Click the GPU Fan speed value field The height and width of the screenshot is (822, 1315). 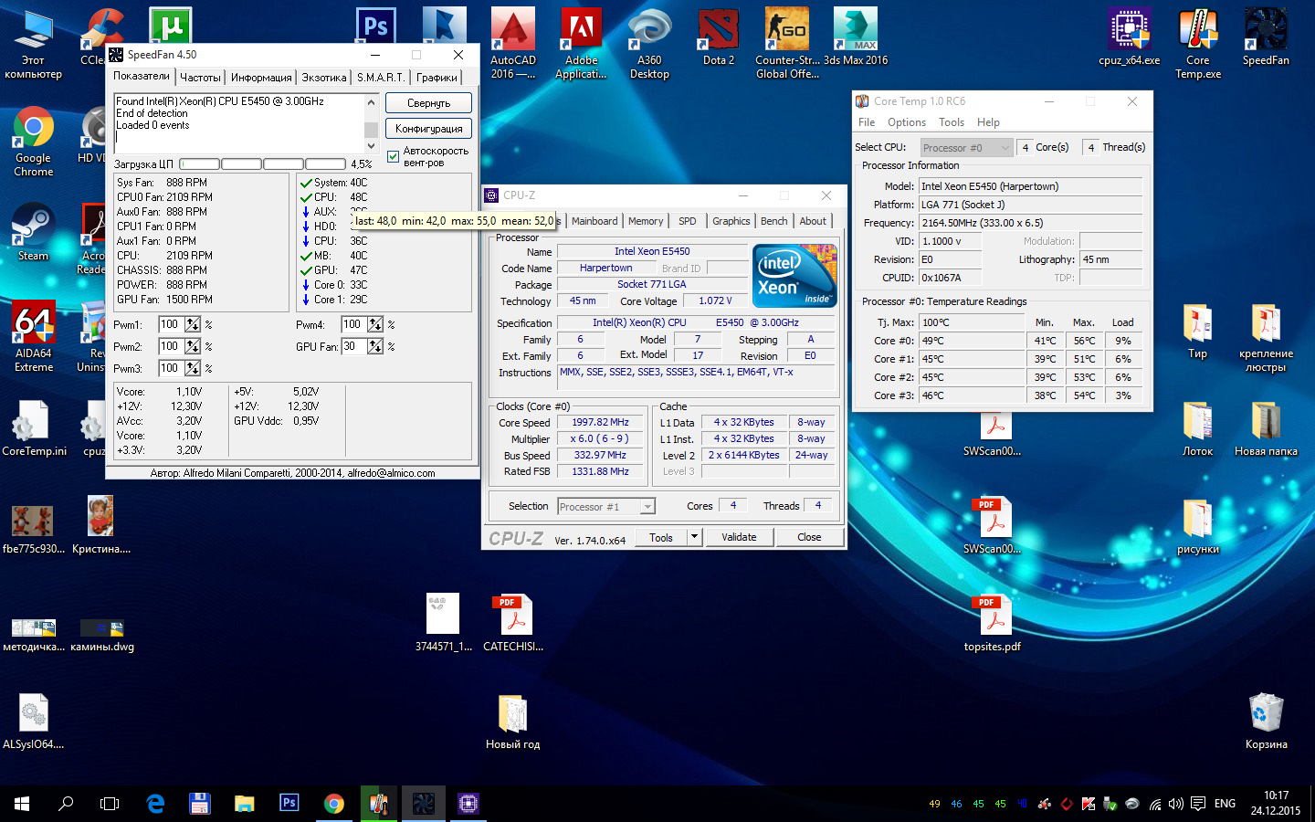353,346
